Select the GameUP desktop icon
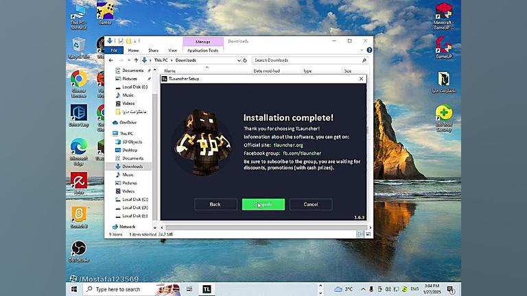 [444, 48]
